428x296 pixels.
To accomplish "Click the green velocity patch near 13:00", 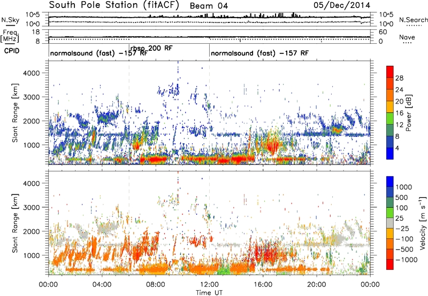I will (224, 270).
